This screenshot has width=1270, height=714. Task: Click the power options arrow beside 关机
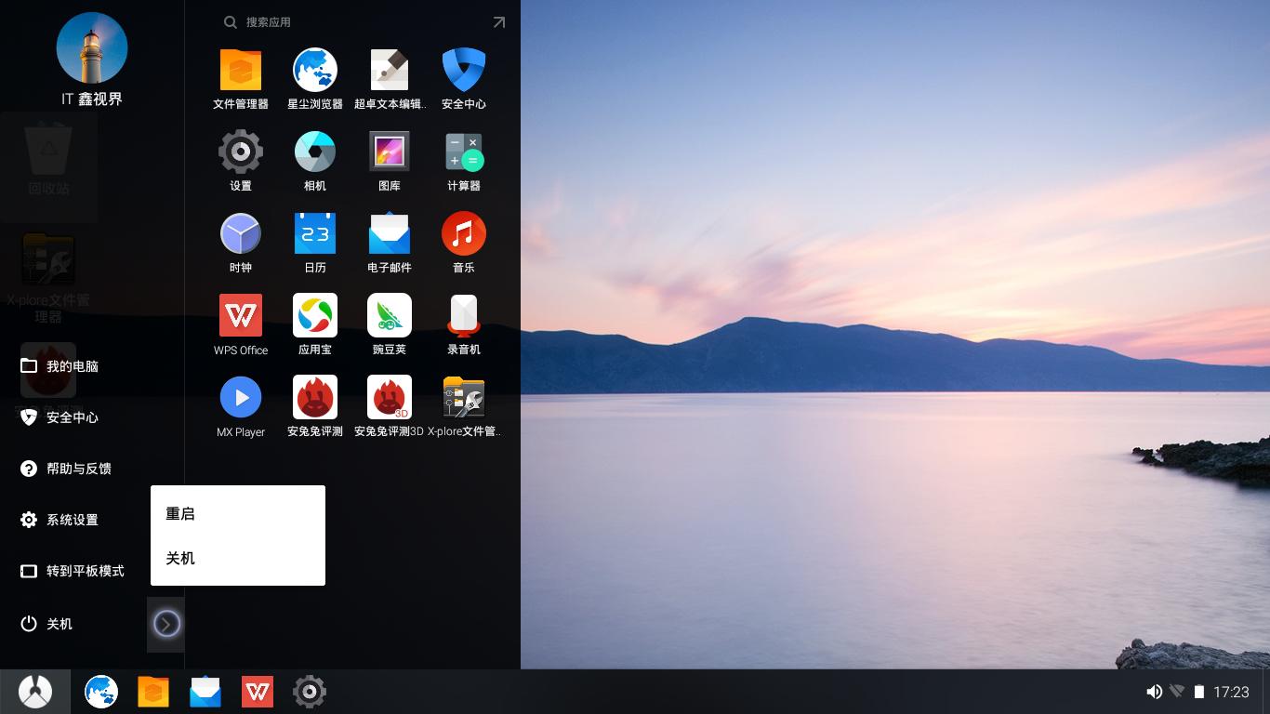(x=166, y=624)
